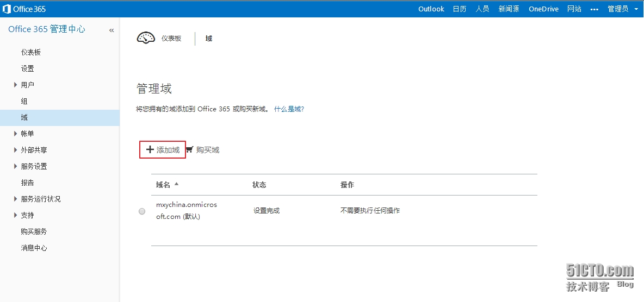644x302 pixels.
Task: Expand the 服务设置 section
Action: pyautogui.click(x=16, y=166)
